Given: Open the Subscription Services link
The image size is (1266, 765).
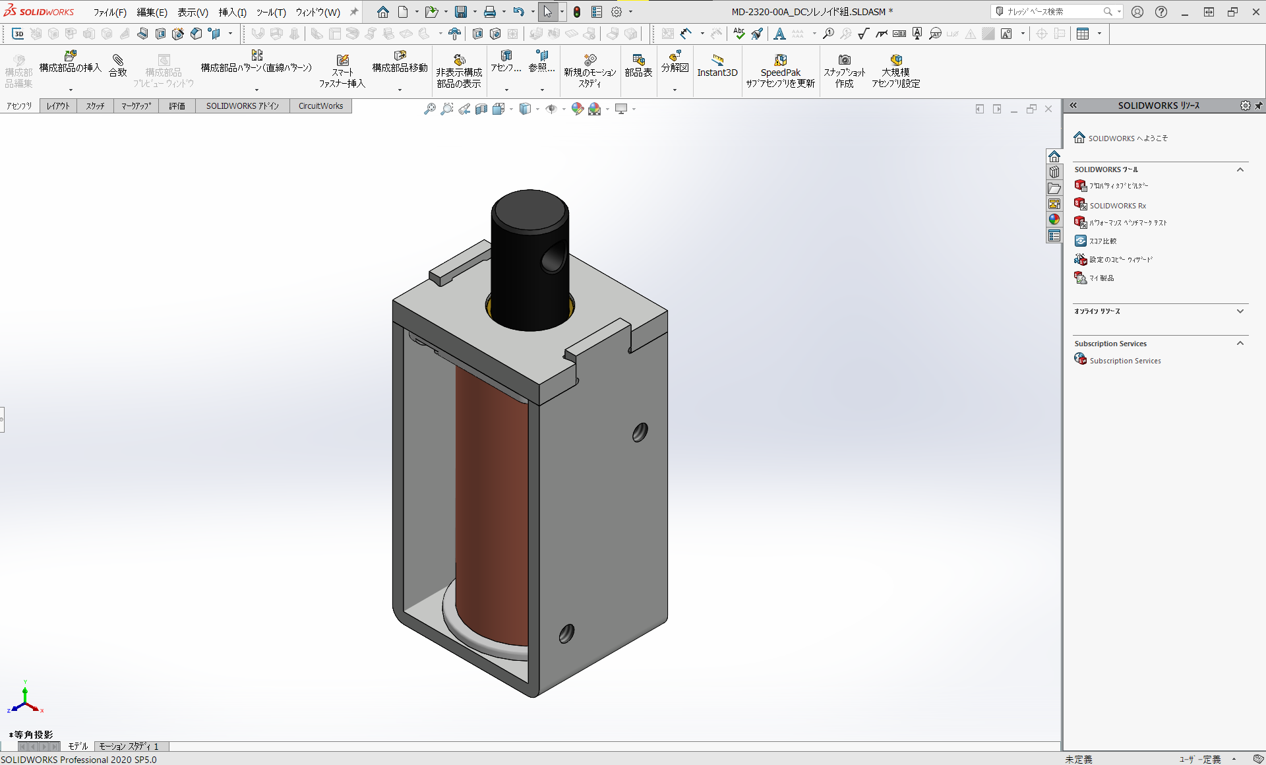Looking at the screenshot, I should [x=1124, y=360].
